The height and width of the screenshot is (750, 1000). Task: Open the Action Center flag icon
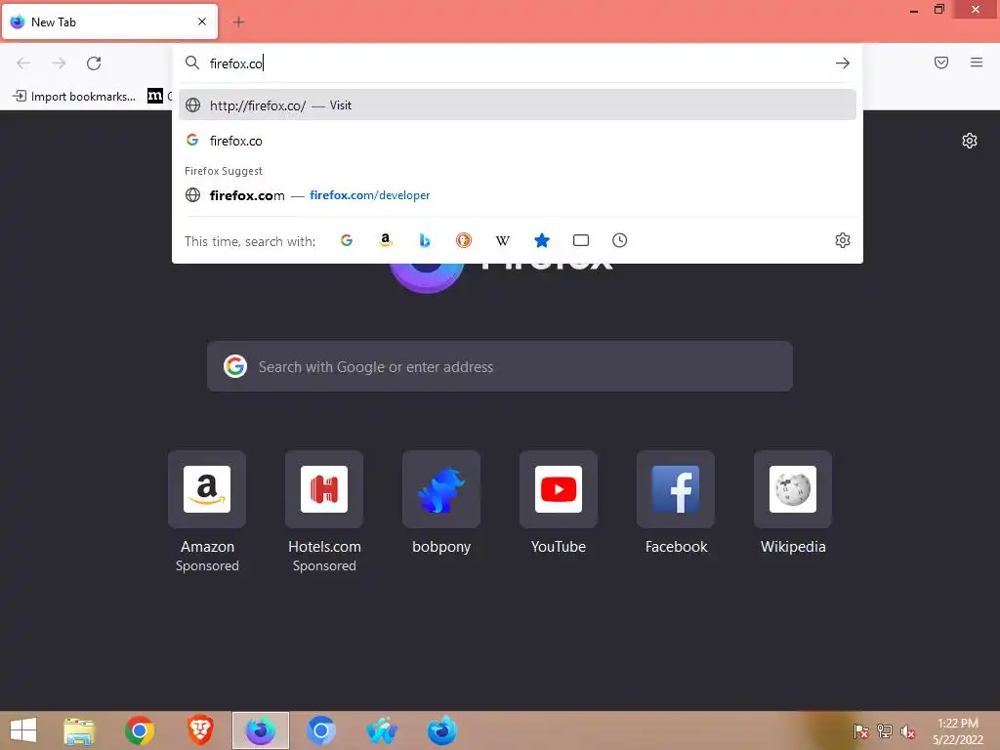[x=861, y=731]
